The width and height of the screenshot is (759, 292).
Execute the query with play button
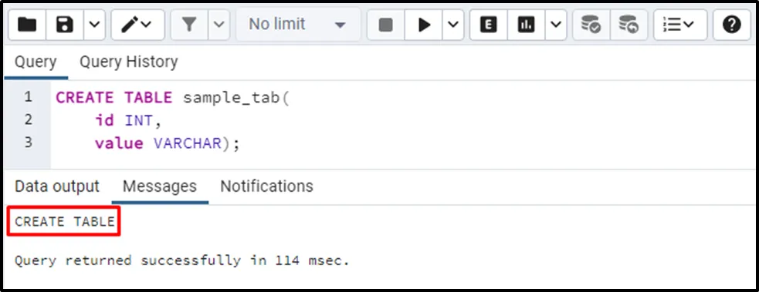tap(424, 25)
